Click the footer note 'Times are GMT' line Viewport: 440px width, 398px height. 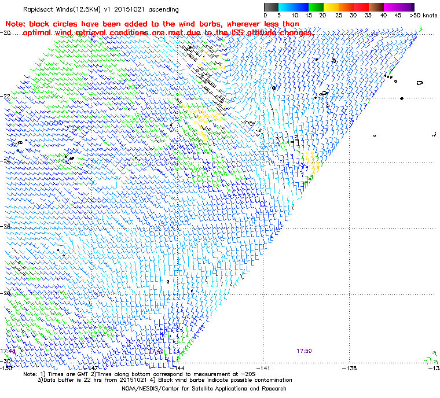[140, 374]
